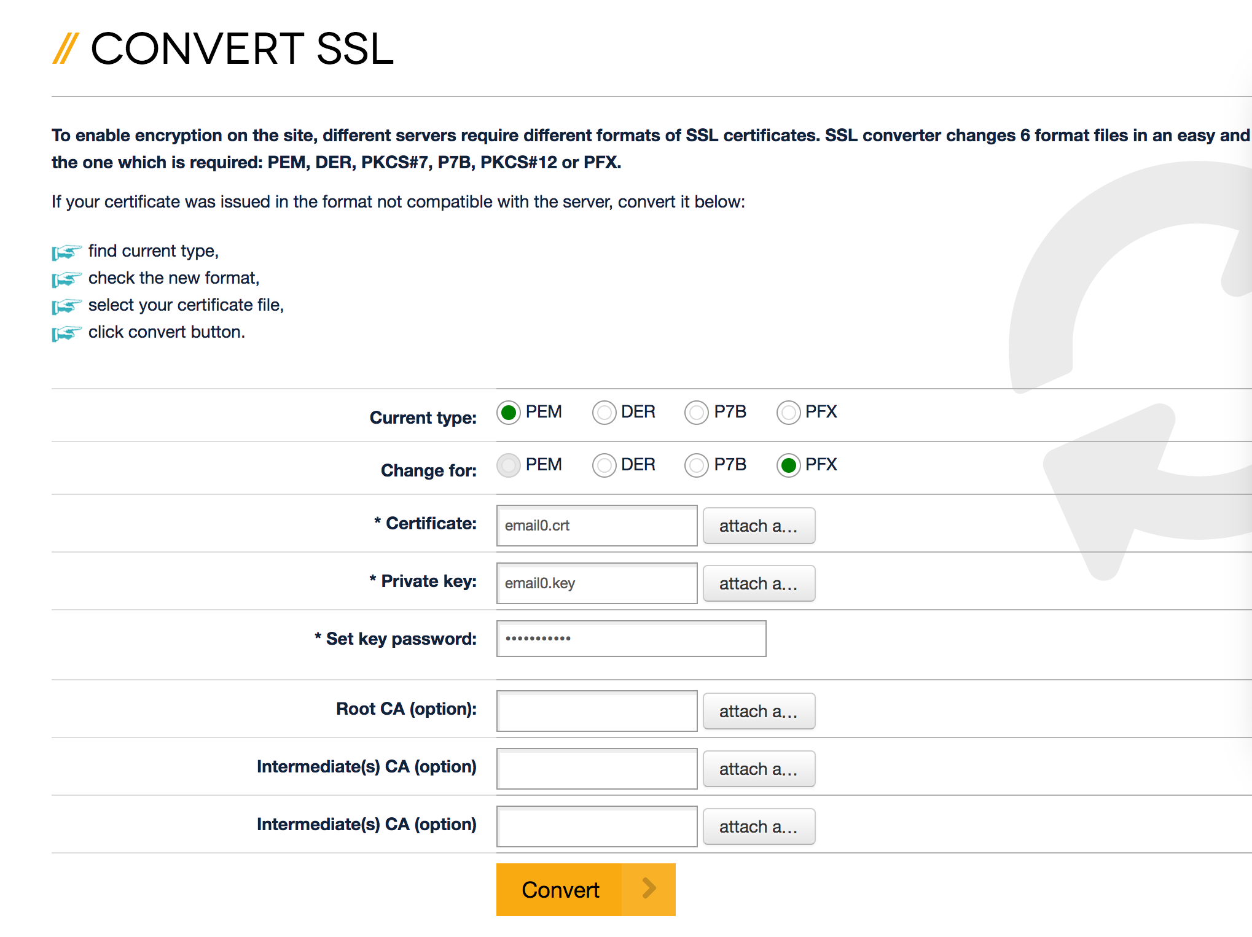This screenshot has height=937, width=1252.
Task: Click hand pointer icon beside 'select your certificate file'
Action: pos(66,306)
